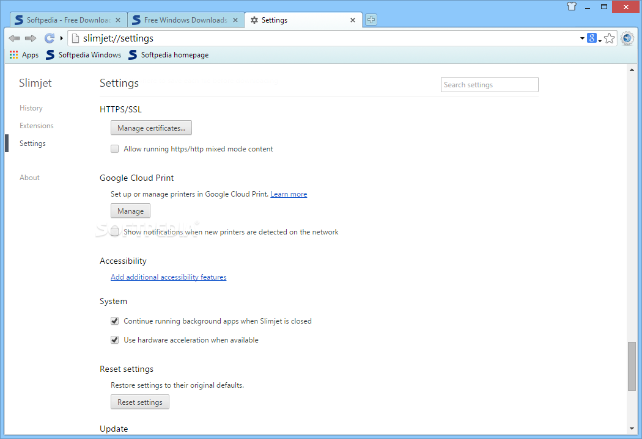Open the address bar history dropdown arrow

pos(582,38)
